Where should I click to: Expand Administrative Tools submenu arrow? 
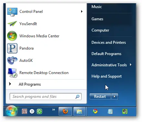[131, 65]
